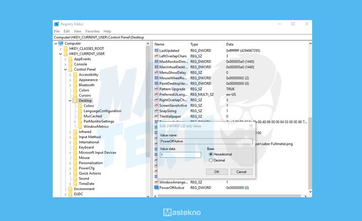362x221 pixels.
Task: Click the tree pane scroll up arrow
Action: click(148, 43)
